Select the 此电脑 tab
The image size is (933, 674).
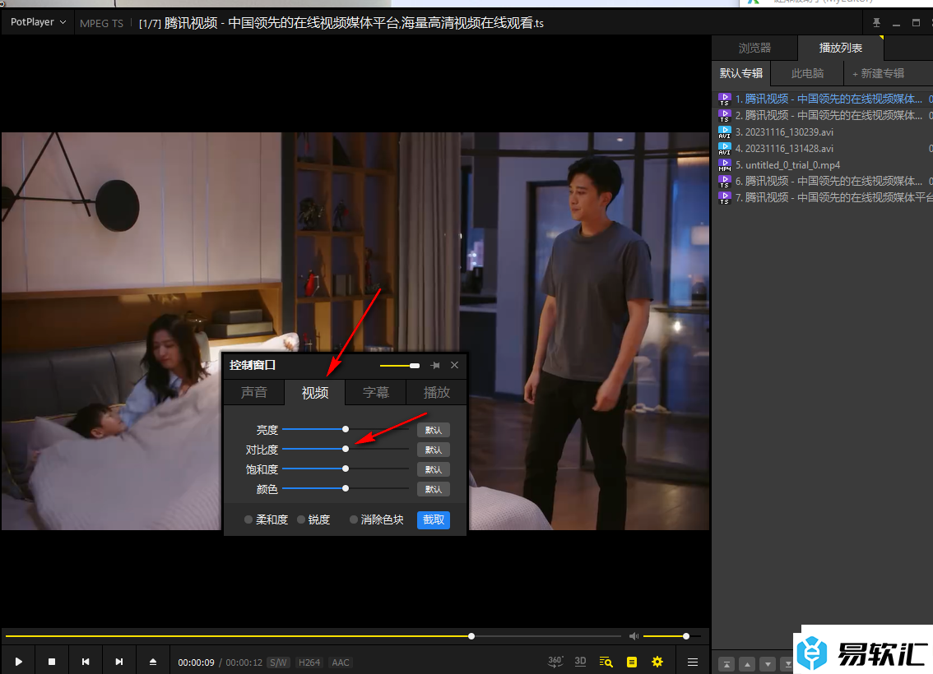pos(807,73)
